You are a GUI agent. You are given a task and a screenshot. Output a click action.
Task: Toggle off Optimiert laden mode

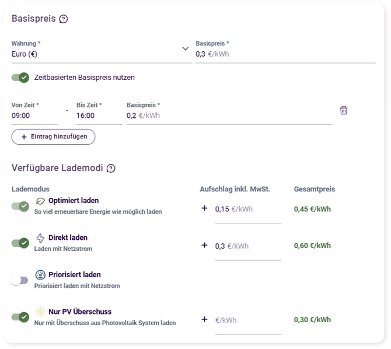pyautogui.click(x=20, y=206)
